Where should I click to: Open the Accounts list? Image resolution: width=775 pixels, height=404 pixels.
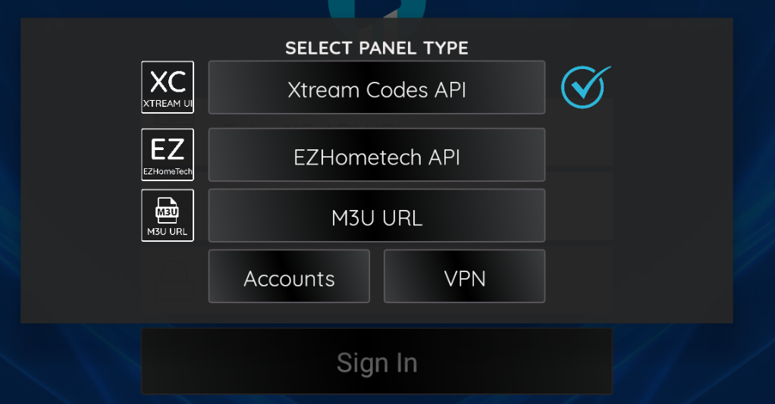289,277
